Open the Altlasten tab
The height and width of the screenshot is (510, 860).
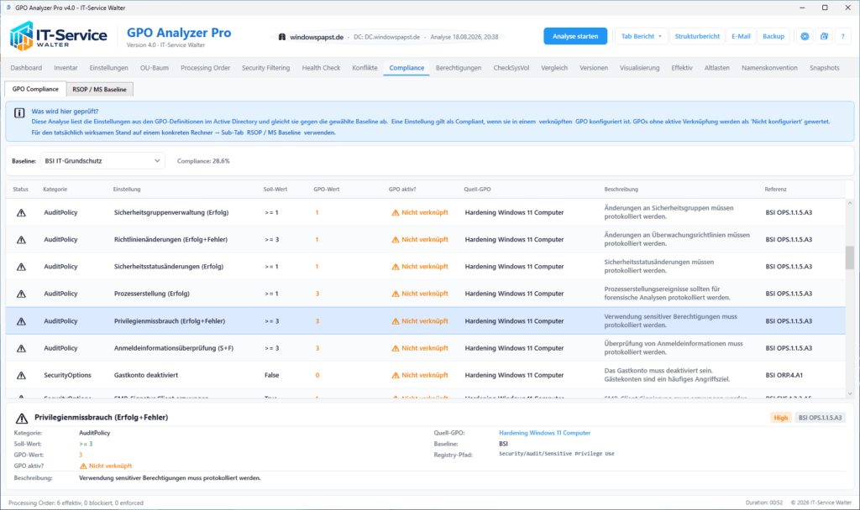[x=717, y=68]
